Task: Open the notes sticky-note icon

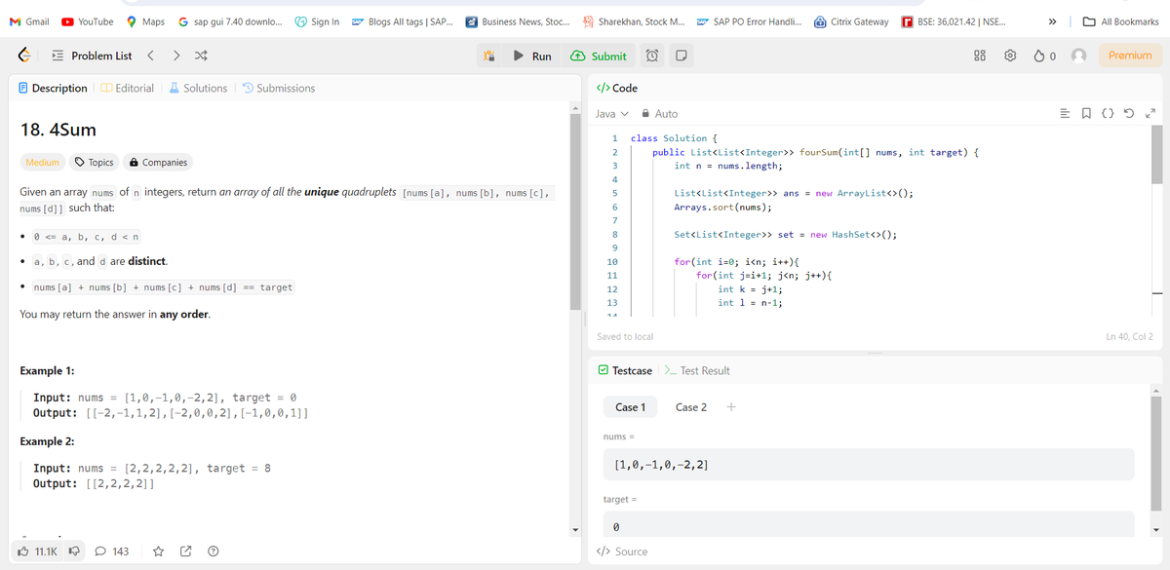Action: 682,56
